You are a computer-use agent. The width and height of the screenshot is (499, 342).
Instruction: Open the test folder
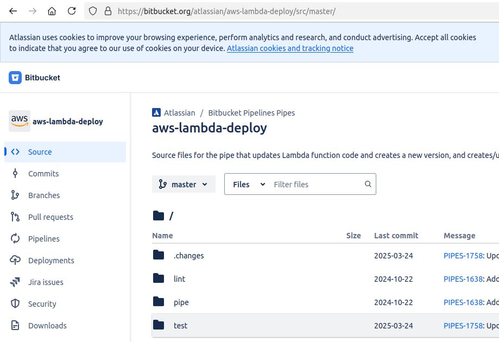pyautogui.click(x=180, y=326)
